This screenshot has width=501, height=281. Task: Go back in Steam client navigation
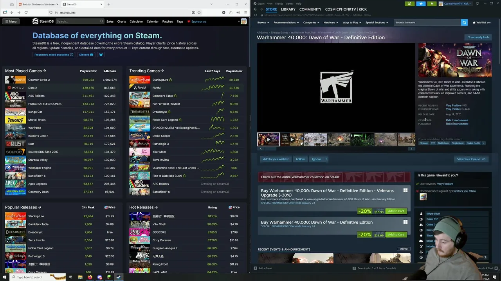pyautogui.click(x=255, y=9)
